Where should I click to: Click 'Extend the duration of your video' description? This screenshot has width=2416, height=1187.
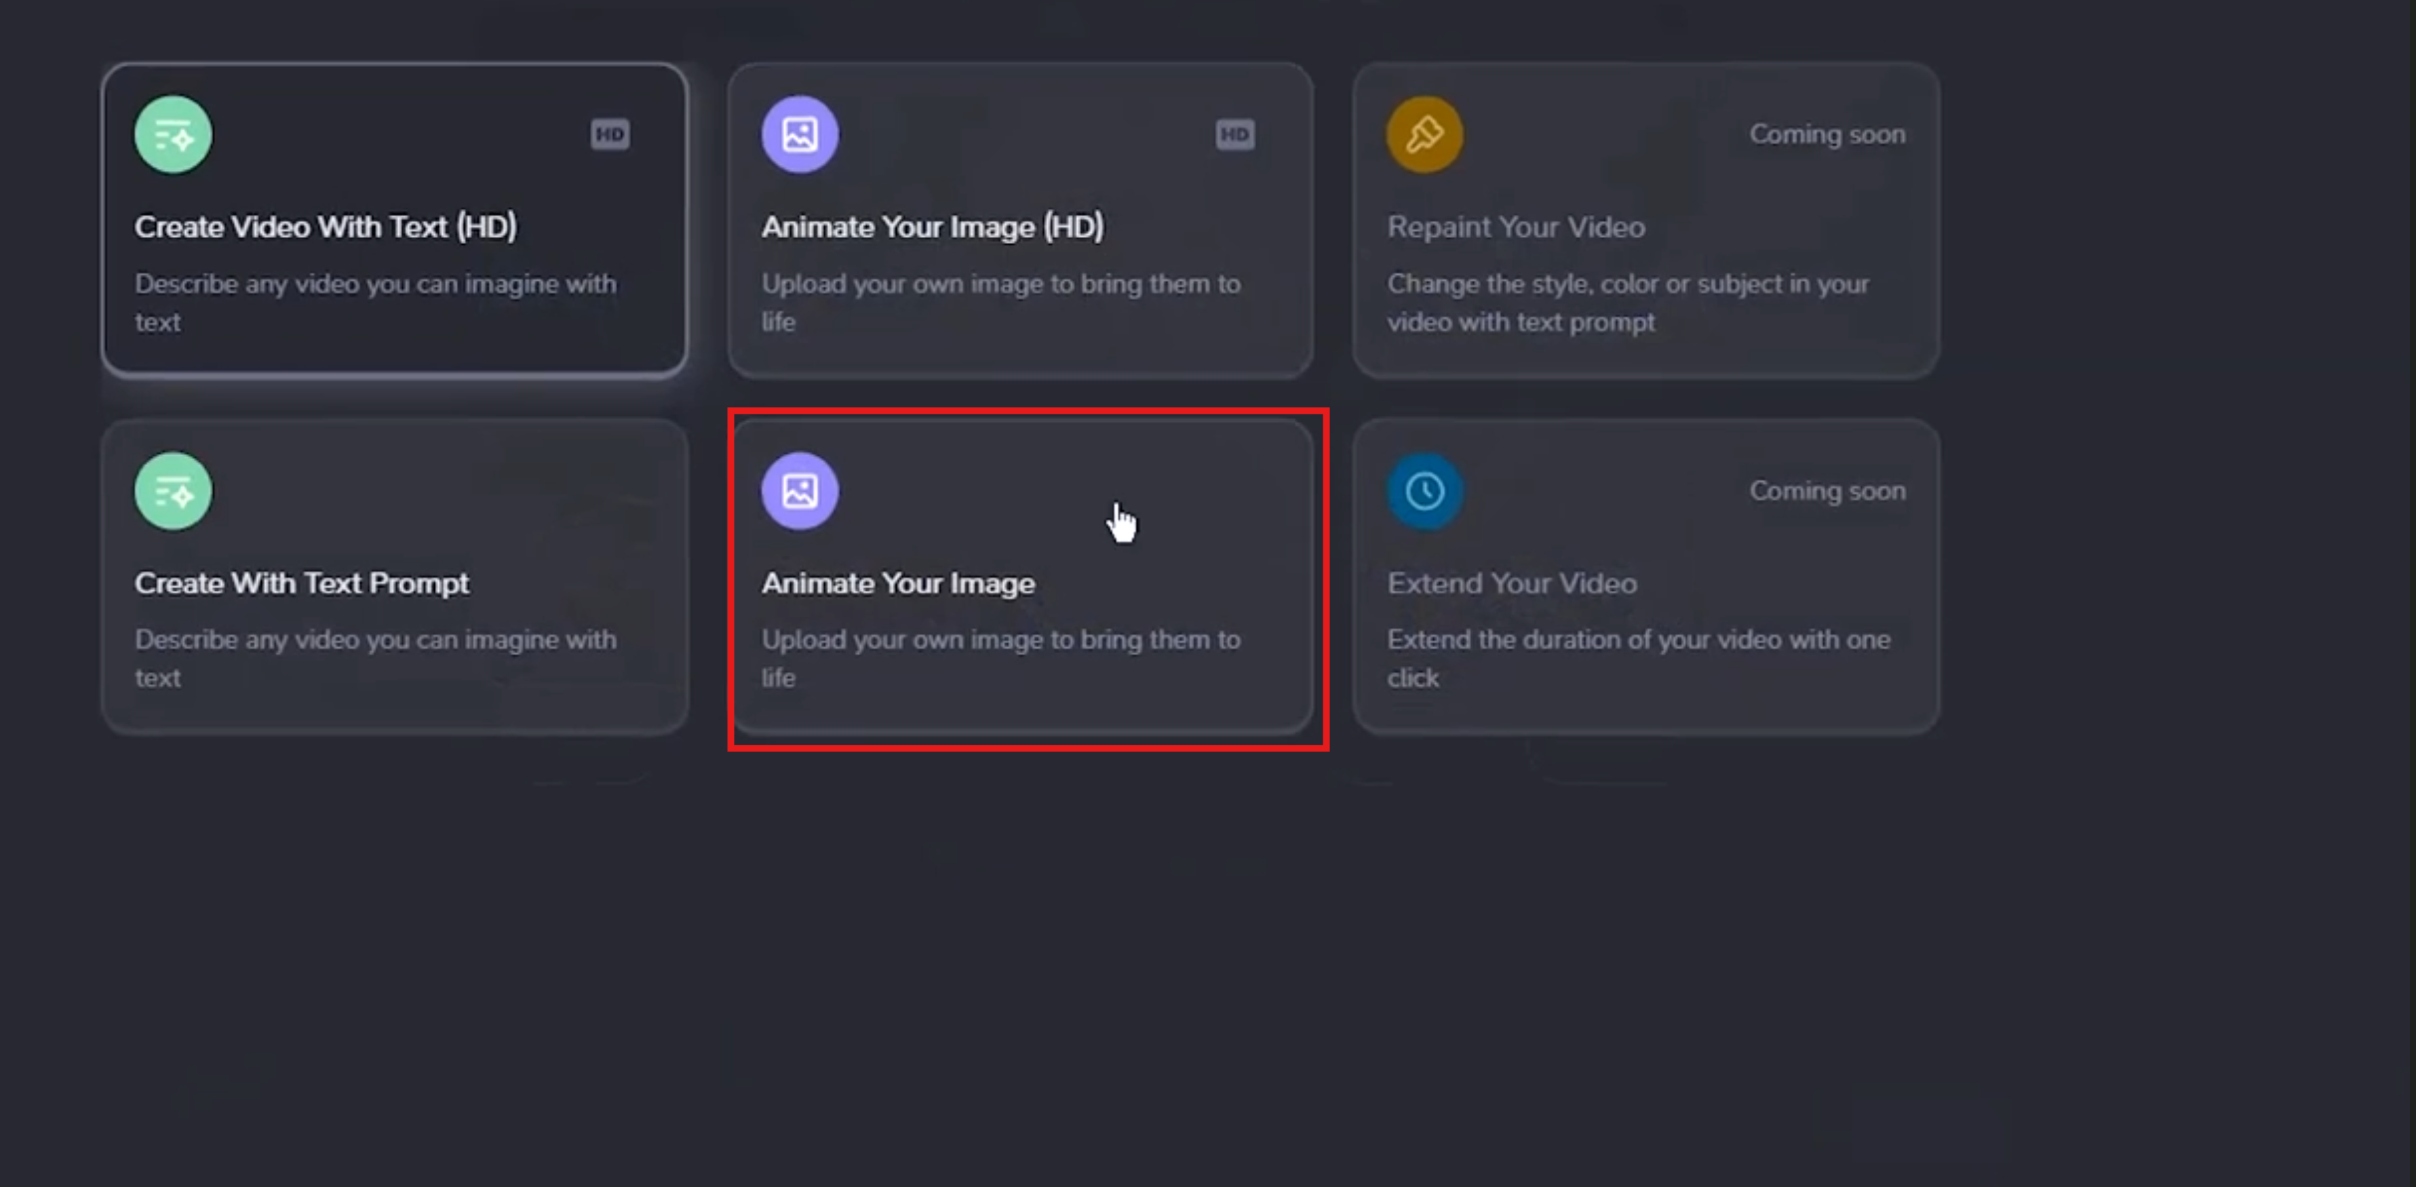1637,657
